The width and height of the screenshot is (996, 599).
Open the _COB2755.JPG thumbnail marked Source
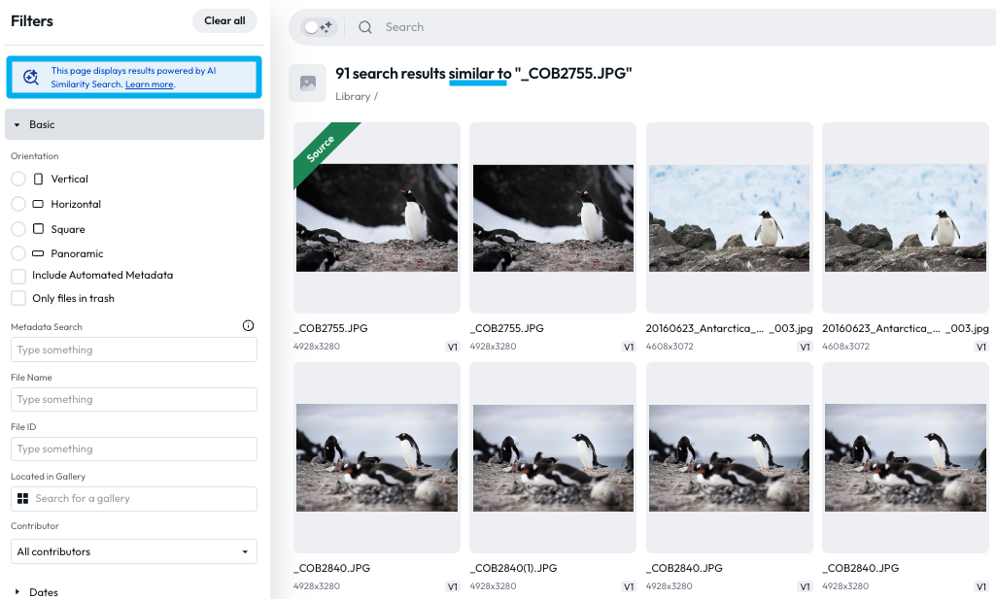click(377, 217)
